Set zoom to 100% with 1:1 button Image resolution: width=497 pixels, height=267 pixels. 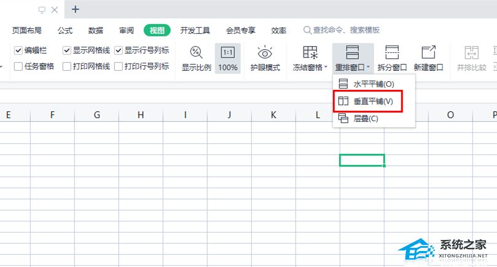pos(227,58)
